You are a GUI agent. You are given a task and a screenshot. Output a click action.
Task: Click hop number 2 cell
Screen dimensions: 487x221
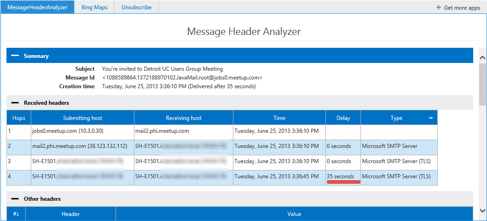19,146
